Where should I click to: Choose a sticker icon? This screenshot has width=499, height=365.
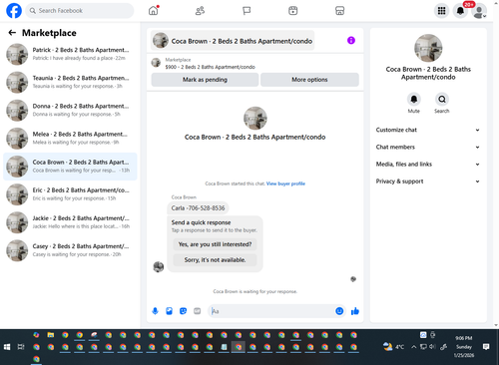183,311
